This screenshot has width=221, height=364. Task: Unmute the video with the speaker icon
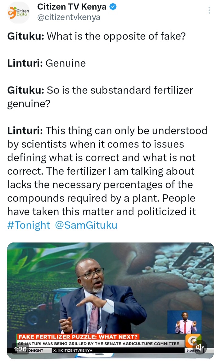pos(200,347)
